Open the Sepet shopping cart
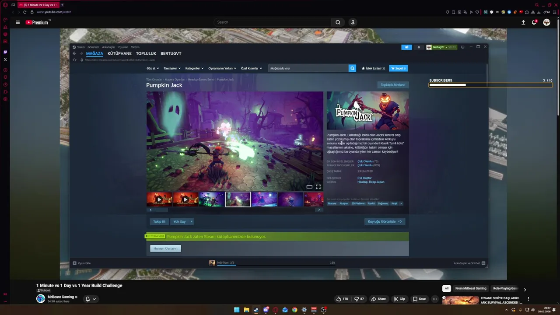The image size is (560, 315). point(398,68)
